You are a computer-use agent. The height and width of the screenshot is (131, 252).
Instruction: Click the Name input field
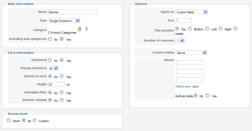pos(73,12)
